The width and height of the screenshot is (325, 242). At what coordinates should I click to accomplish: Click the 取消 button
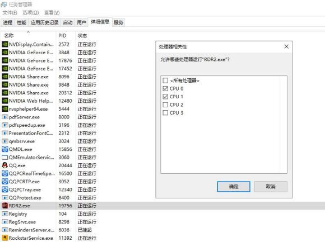coord(271,187)
